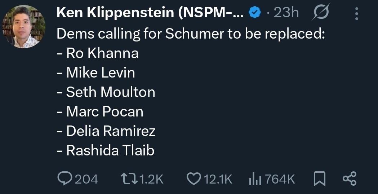Click the 764K views count
Image resolution: width=378 pixels, height=194 pixels.
pyautogui.click(x=280, y=179)
